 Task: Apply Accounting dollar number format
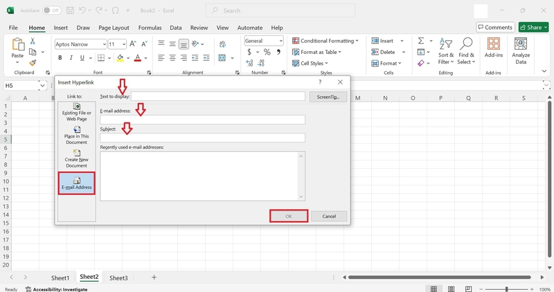point(249,52)
